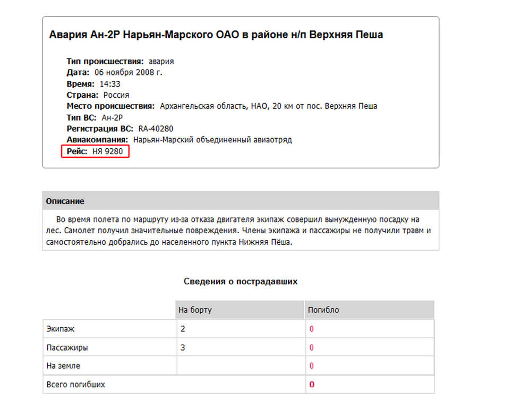Select the 'Время:' field label

80,84
